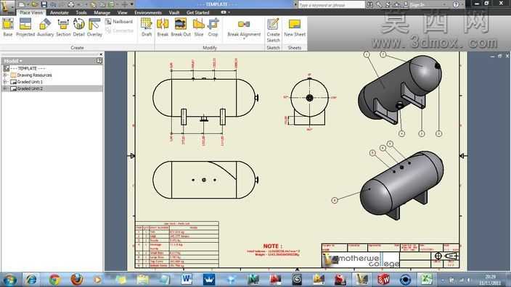Click the motherwell college title block
This screenshot has height=287, width=511.
[x=390, y=256]
